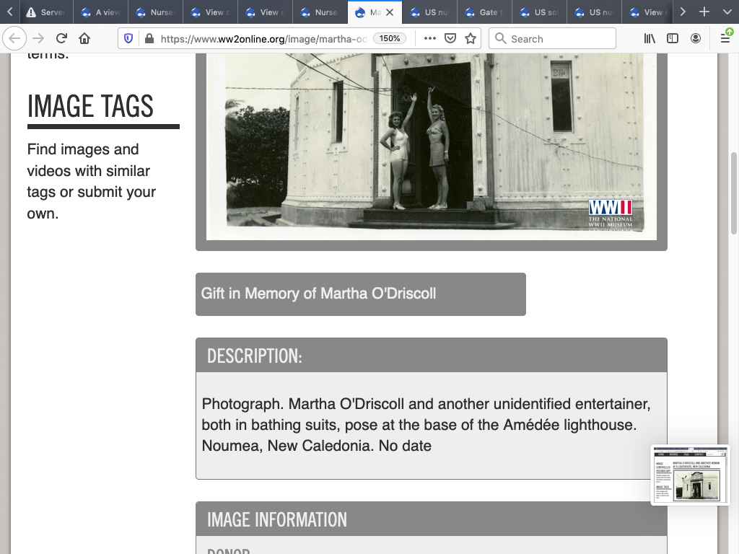Open the Firefox hamburger menu
Screen dimensions: 739x554
725,39
